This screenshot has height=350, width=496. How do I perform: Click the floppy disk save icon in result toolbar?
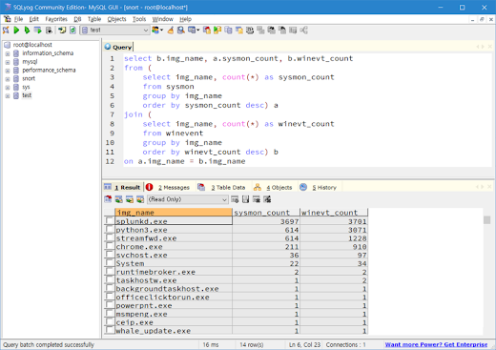point(245,199)
